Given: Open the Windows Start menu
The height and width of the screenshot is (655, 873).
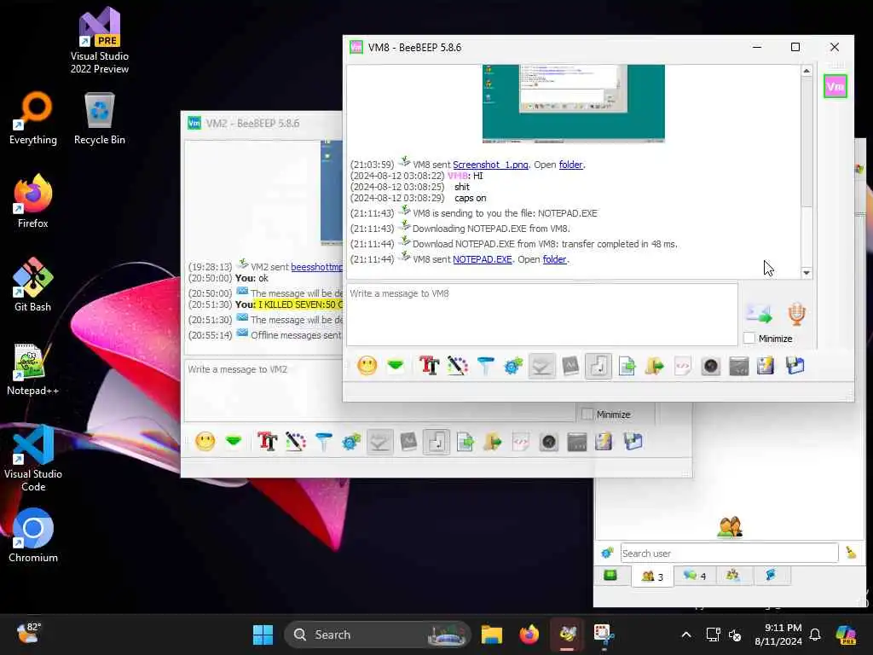Looking at the screenshot, I should pyautogui.click(x=263, y=635).
